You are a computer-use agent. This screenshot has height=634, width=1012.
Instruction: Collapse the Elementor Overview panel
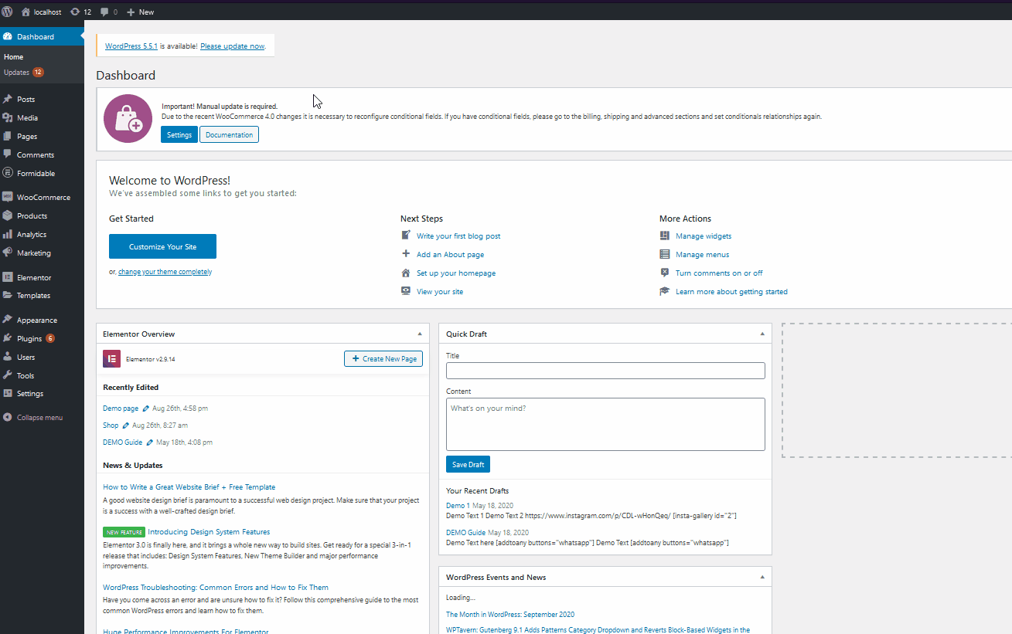pos(420,334)
